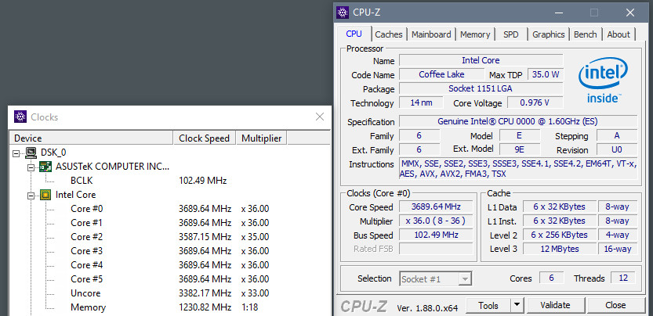The height and width of the screenshot is (316, 653).
Task: Go to the Bench tab
Action: click(x=585, y=34)
